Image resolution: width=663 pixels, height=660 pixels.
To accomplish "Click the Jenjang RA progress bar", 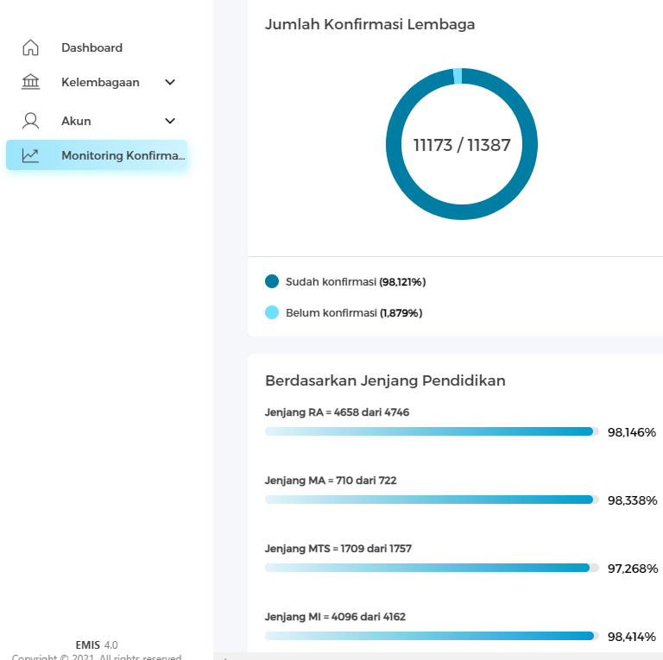I will (432, 431).
